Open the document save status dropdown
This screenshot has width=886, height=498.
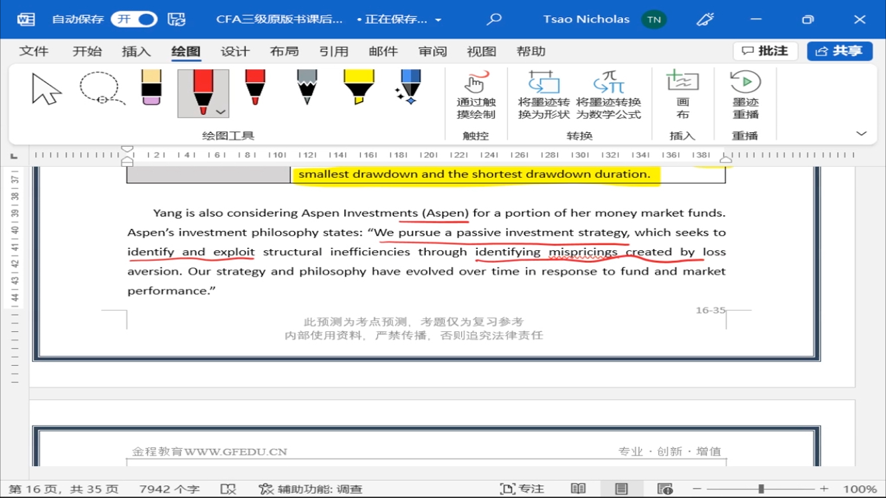(438, 20)
